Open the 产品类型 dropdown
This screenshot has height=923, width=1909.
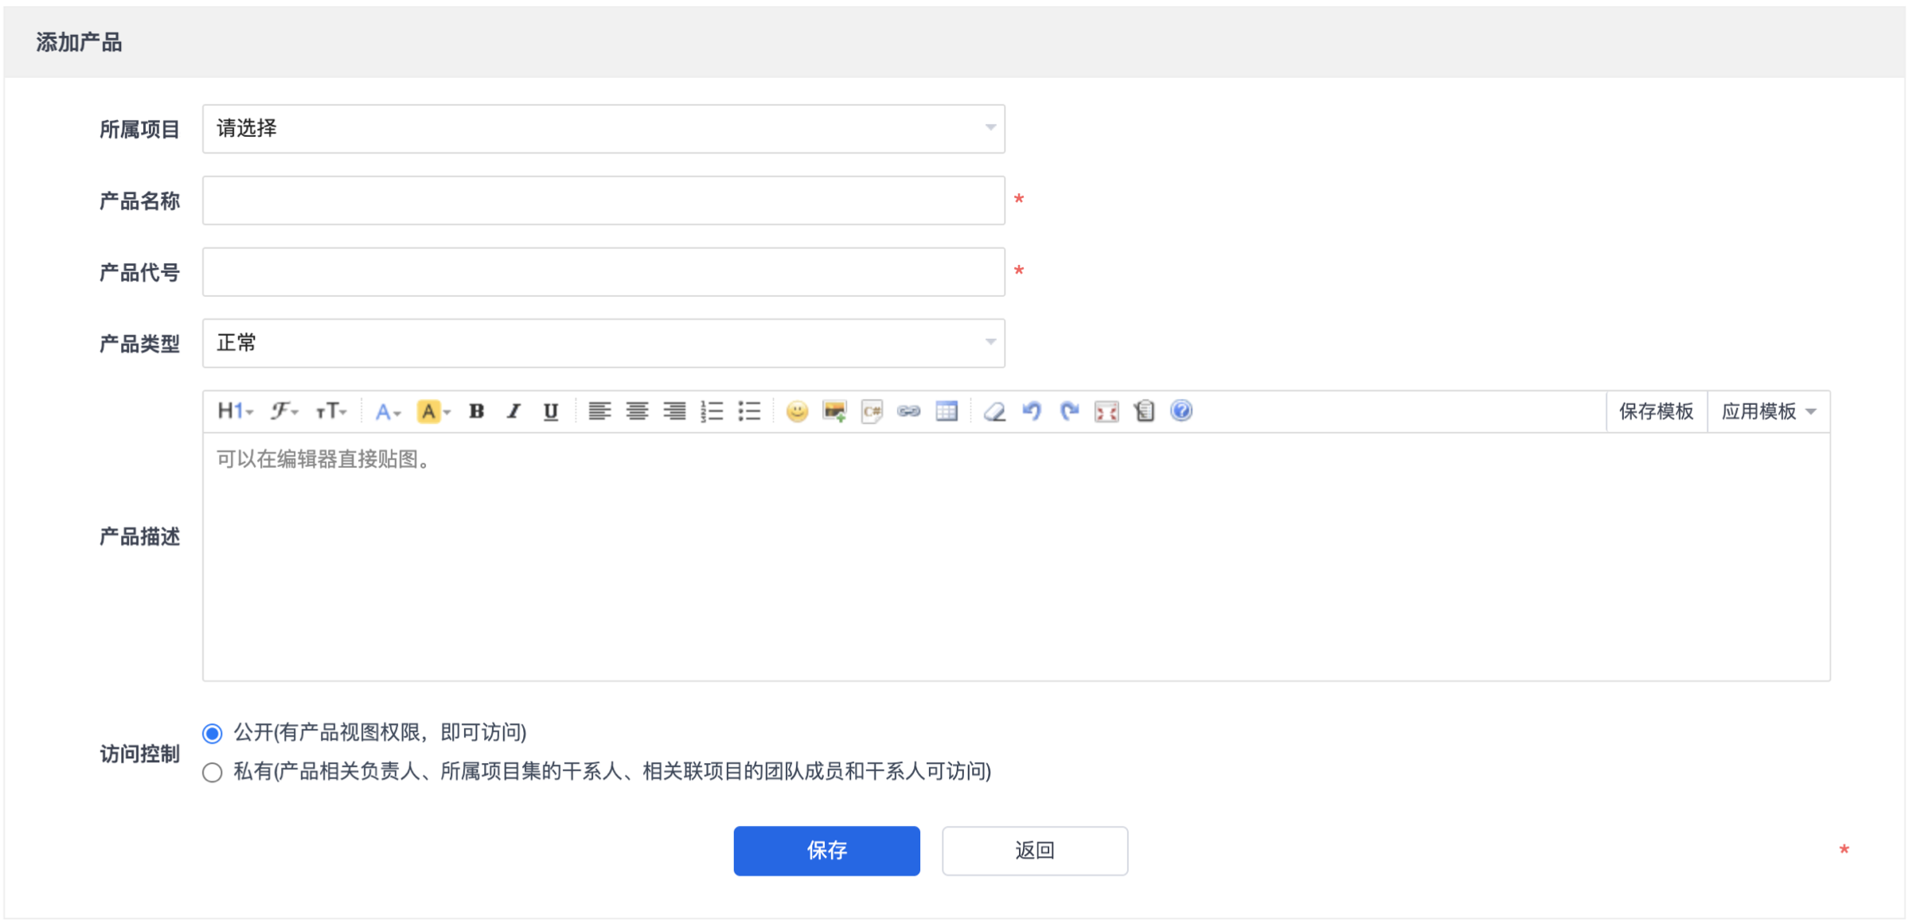(x=603, y=344)
